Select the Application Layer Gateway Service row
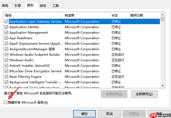This screenshot has height=118, width=171. pyautogui.click(x=84, y=22)
